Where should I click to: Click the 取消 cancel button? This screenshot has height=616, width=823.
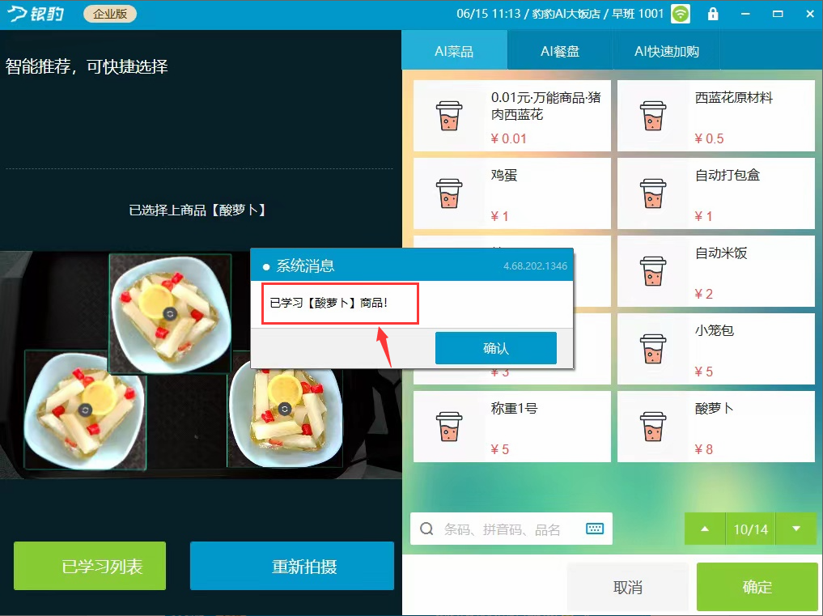click(628, 587)
